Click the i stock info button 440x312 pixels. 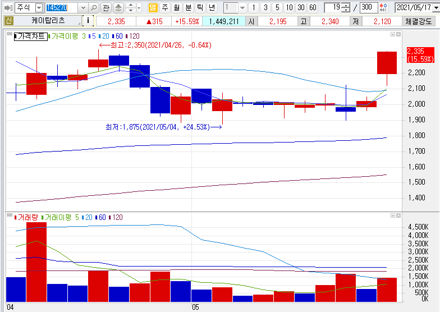(x=88, y=21)
